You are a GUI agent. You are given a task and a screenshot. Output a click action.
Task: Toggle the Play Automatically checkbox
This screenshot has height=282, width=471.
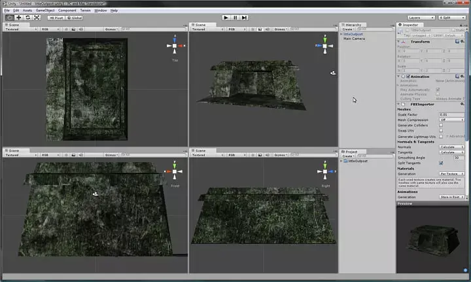(x=438, y=90)
